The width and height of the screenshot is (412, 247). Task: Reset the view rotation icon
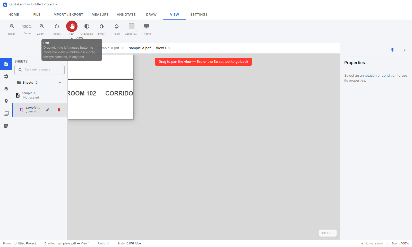tap(57, 26)
